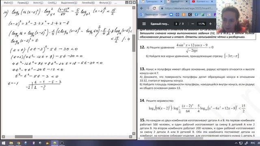Click the scroll left arrow on the canvas
Image resolution: width=260 pixels, height=146 pixels.
click(3, 137)
